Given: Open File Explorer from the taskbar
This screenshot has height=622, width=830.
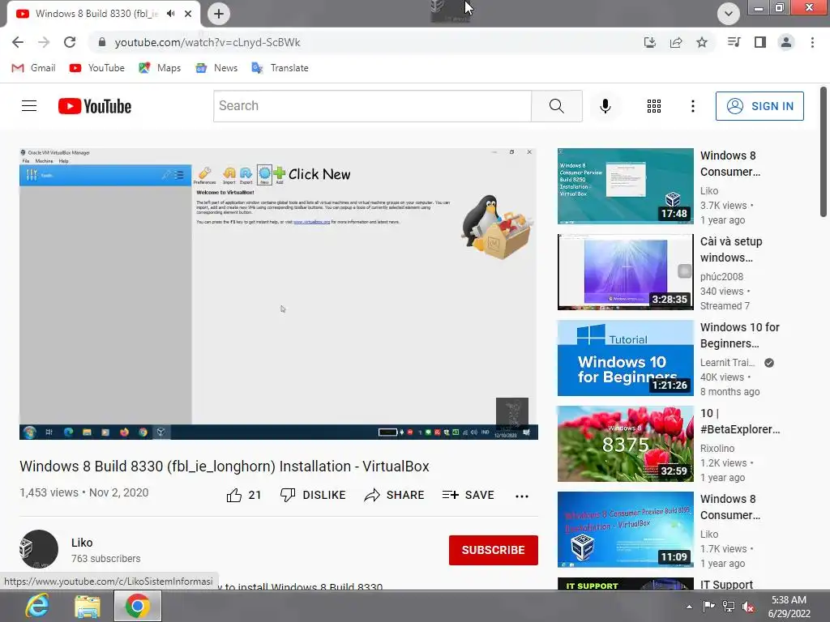Looking at the screenshot, I should pos(88,606).
